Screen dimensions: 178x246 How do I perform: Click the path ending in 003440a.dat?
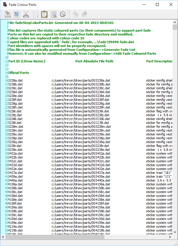tap(81, 180)
